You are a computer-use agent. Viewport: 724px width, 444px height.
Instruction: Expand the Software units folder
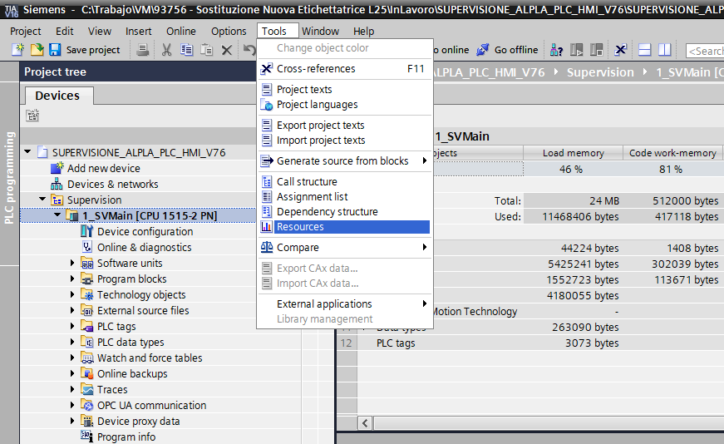pyautogui.click(x=72, y=263)
